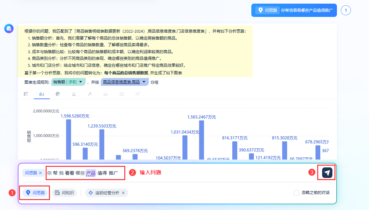Click the sent user message bubble at top

click(x=294, y=10)
